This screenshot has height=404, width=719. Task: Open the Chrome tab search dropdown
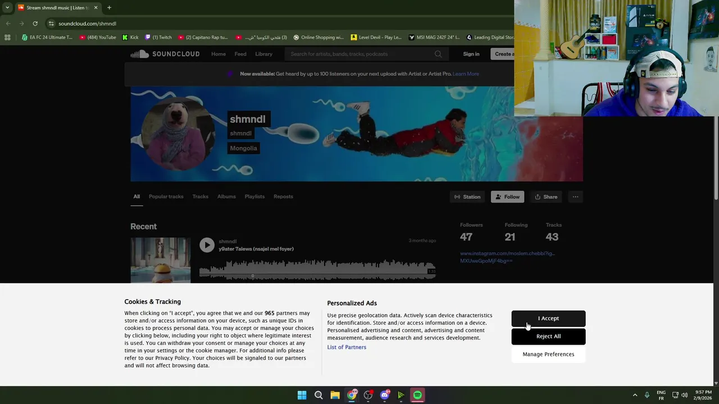coord(7,7)
